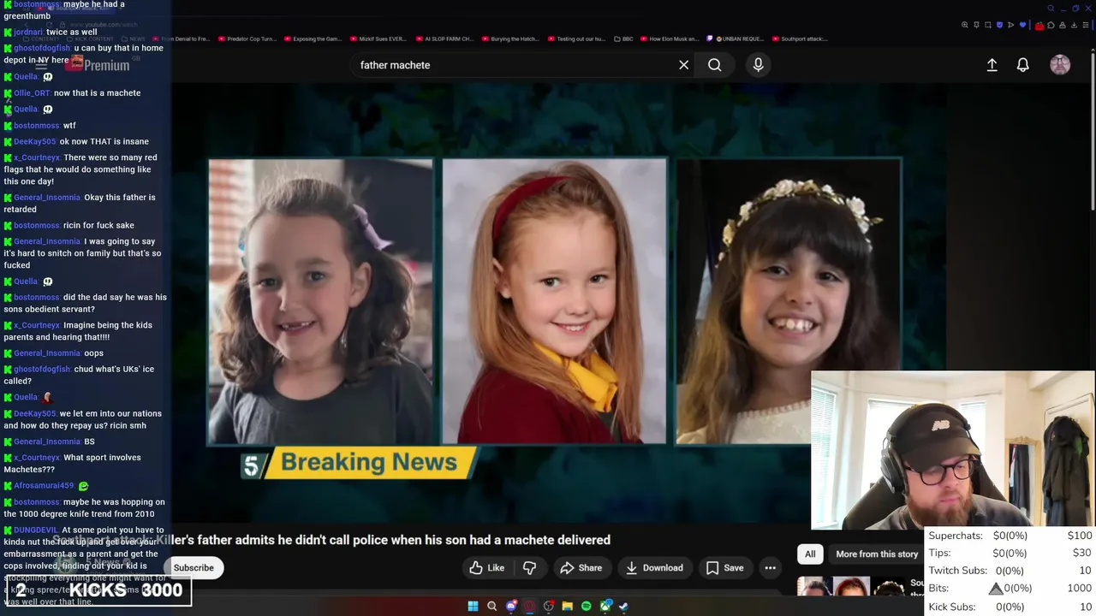Open 'Mizkif Sues EVER...' bookmark
This screenshot has height=616, width=1096.
[x=378, y=38]
